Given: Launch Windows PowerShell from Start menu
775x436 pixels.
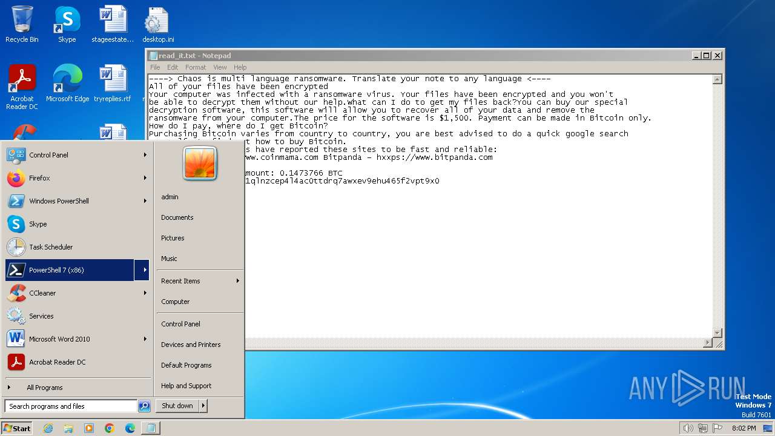Looking at the screenshot, I should (77, 201).
